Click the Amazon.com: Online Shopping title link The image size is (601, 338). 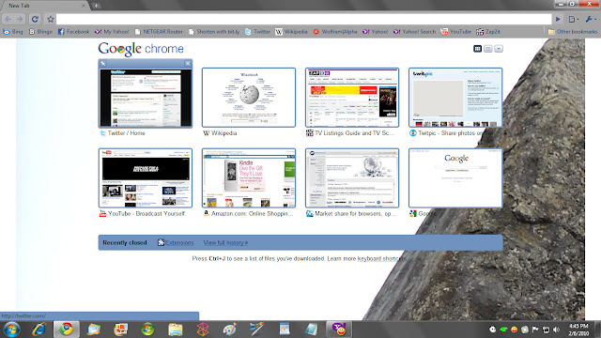point(253,213)
